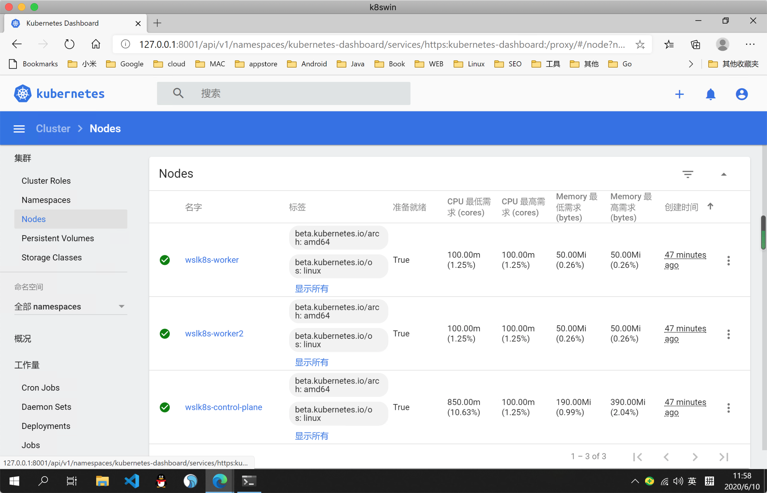Viewport: 767px width, 493px height.
Task: Open the favorites list icon
Action: [669, 44]
